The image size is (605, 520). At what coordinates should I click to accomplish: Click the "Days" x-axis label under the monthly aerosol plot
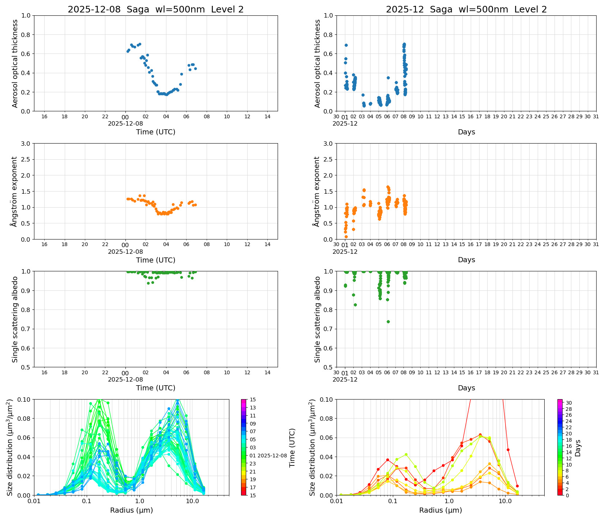coord(466,132)
